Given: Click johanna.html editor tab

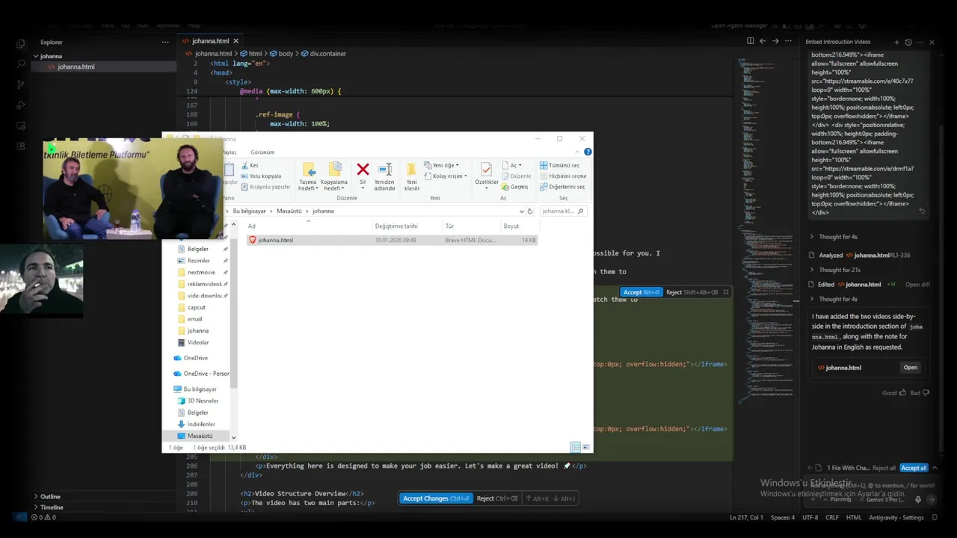Looking at the screenshot, I should coord(210,41).
